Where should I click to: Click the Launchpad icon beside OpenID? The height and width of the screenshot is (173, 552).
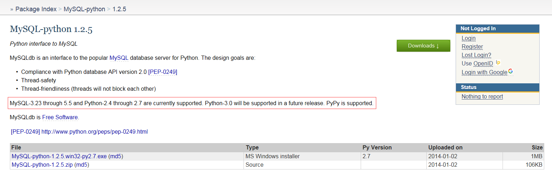tap(498, 63)
